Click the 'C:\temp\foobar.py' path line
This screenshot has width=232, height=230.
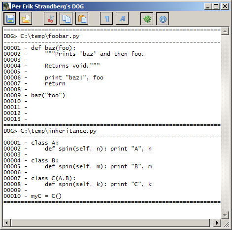point(50,36)
